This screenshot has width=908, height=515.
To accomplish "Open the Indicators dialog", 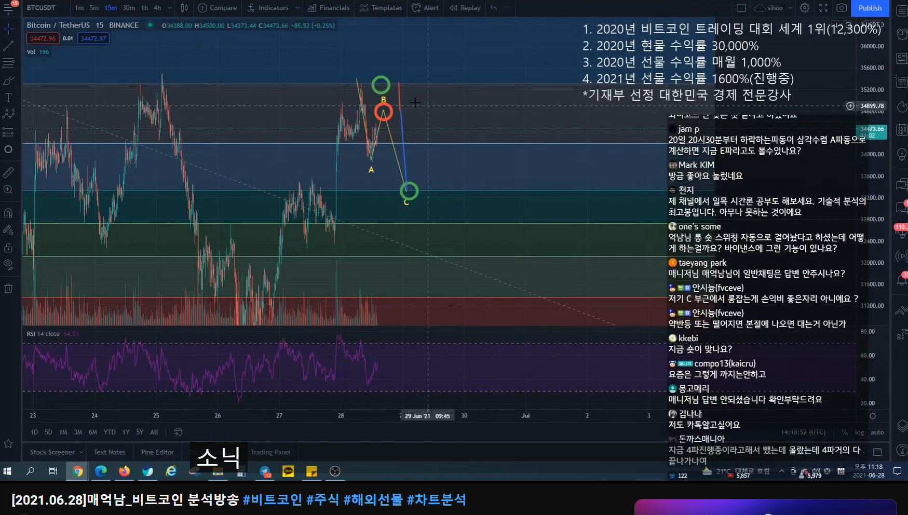I will pyautogui.click(x=268, y=8).
